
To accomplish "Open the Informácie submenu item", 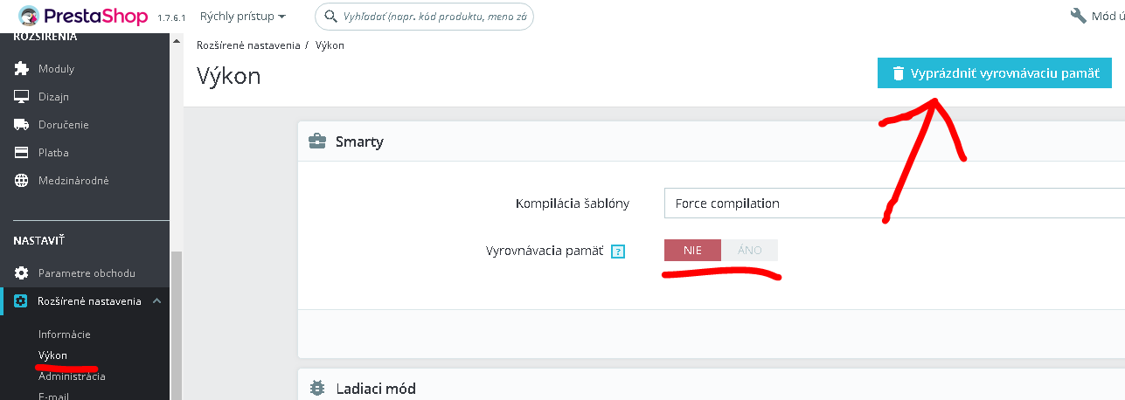I will click(x=64, y=334).
